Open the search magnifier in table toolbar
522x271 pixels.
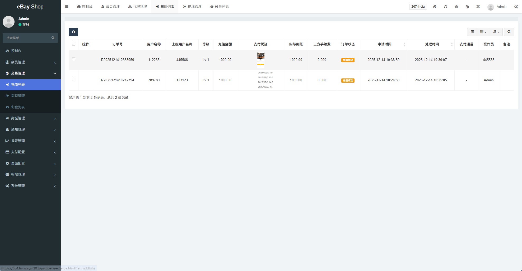tap(509, 32)
